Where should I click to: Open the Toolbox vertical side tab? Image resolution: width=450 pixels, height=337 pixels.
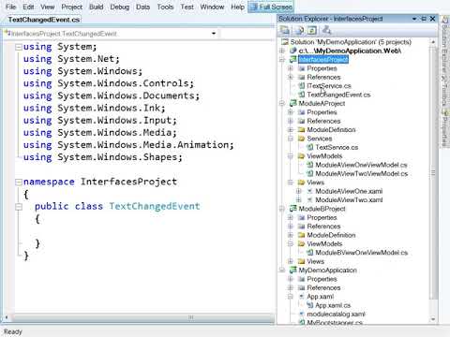tap(444, 91)
